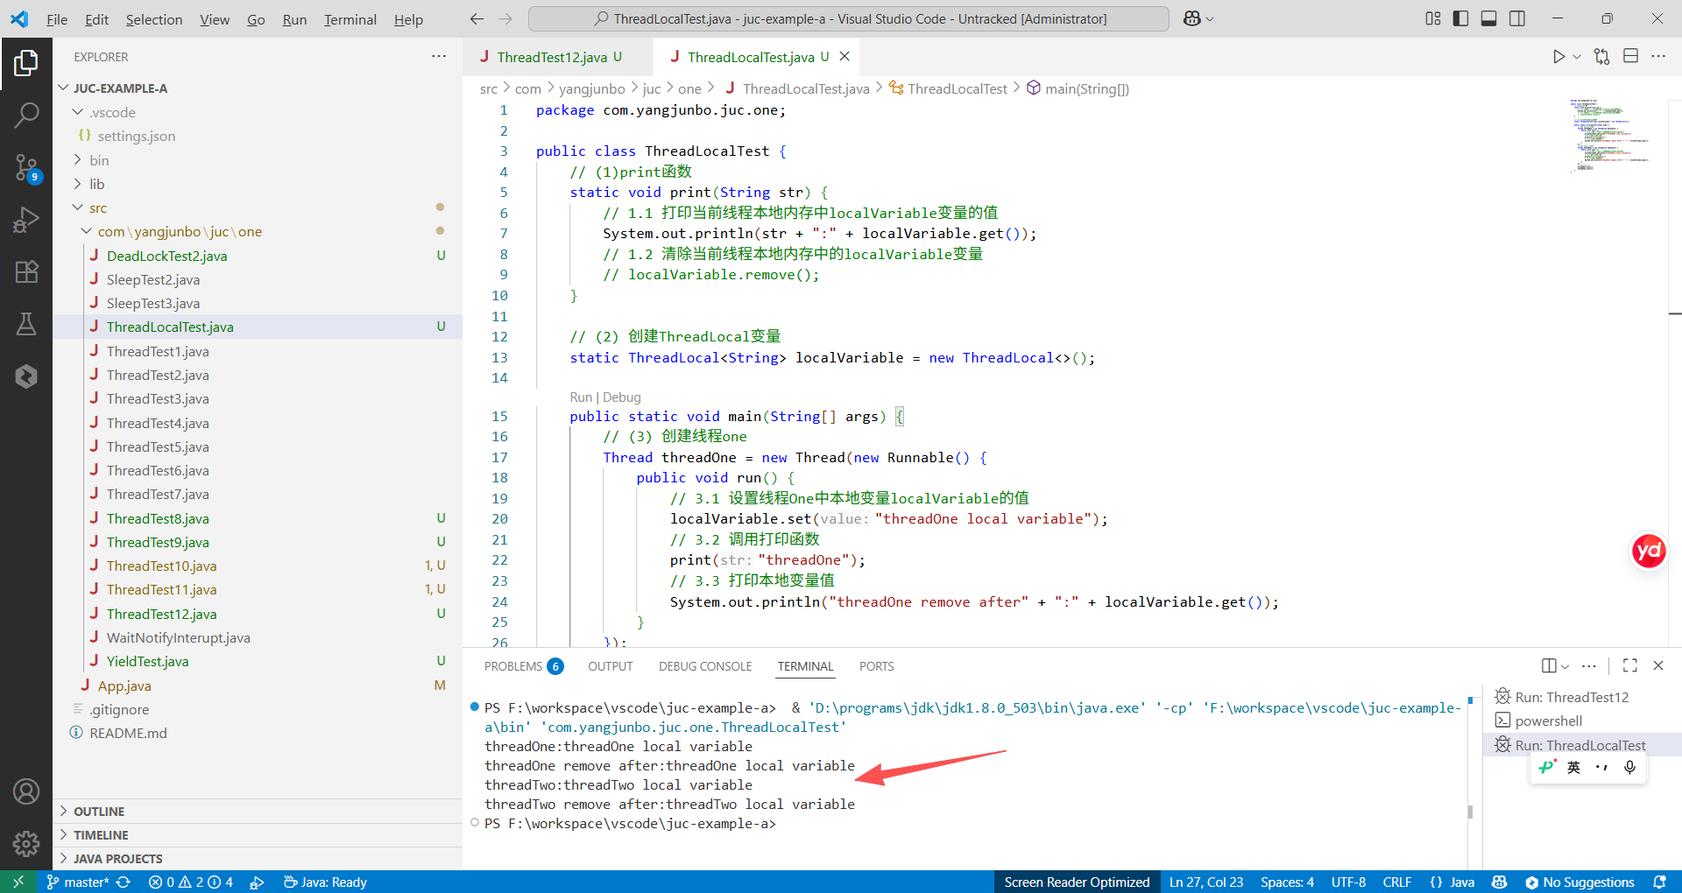Change the CRLF line ending setting
Viewport: 1682px width, 893px height.
point(1397,882)
